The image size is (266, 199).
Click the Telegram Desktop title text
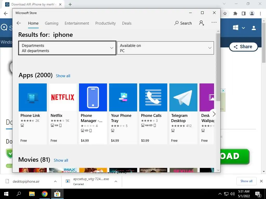coord(179,118)
